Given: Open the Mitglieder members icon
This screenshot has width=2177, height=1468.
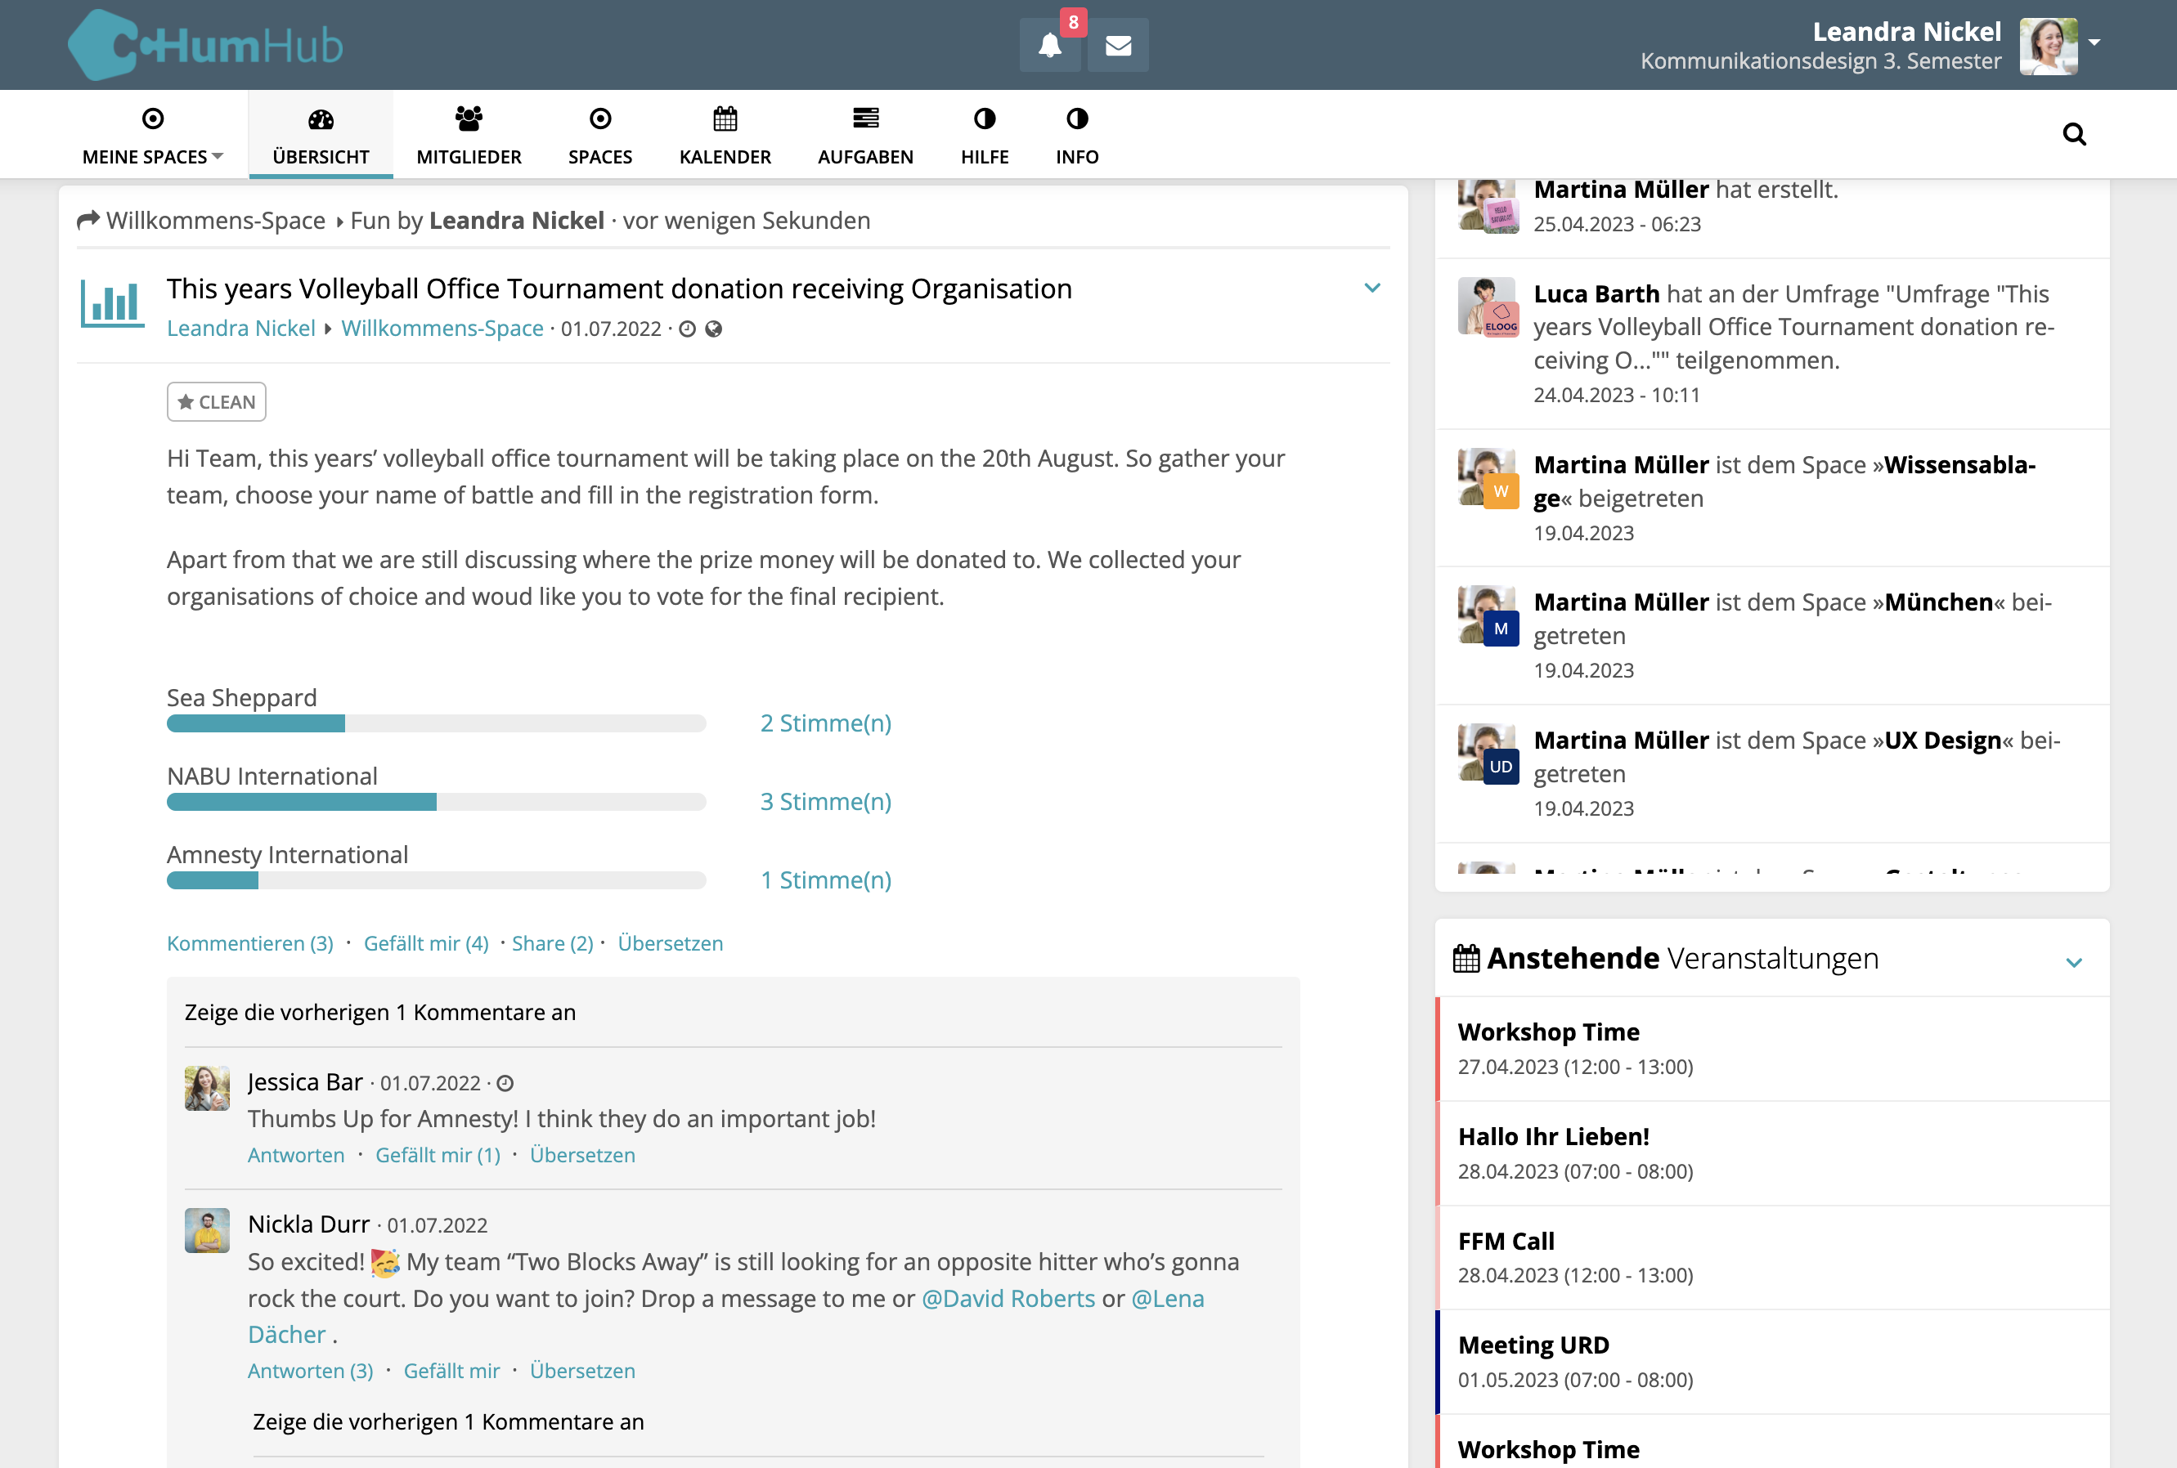Looking at the screenshot, I should point(469,119).
